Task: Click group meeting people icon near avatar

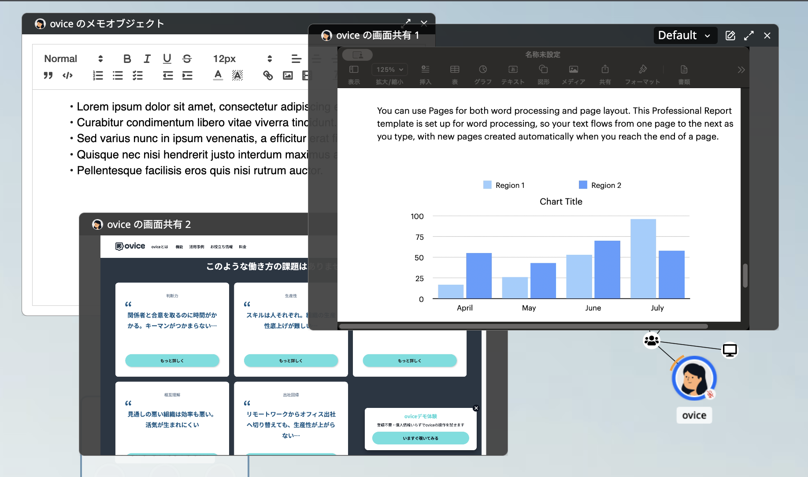Action: (x=651, y=340)
